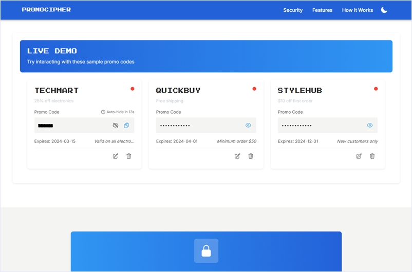The height and width of the screenshot is (272, 412).
Task: Edit the StyleHub promo card
Action: (x=359, y=156)
